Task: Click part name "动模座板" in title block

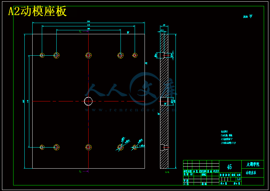Action: click(251, 173)
